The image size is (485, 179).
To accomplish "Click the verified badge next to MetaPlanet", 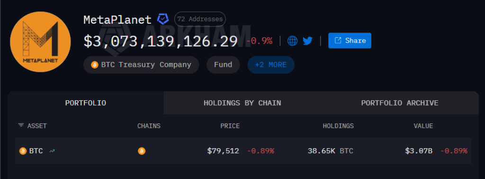I will tap(163, 19).
